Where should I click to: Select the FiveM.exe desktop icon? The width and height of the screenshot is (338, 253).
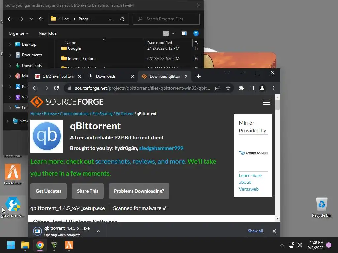point(13,175)
